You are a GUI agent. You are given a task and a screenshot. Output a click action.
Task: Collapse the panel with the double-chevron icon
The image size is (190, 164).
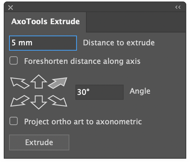[178, 8]
